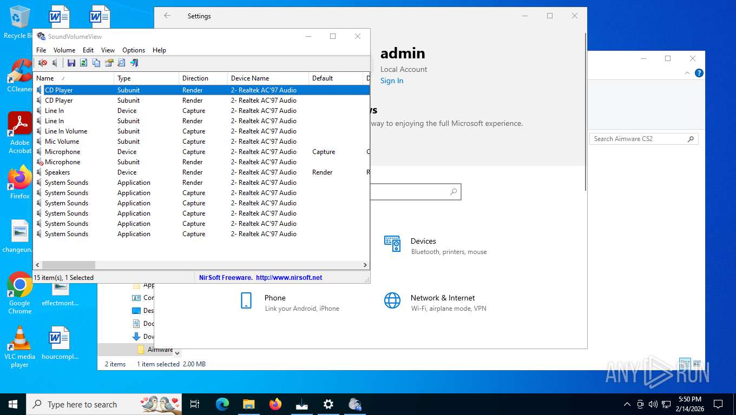The width and height of the screenshot is (736, 415).
Task: Click the Mute toolbar icon in SoundVolumeView
Action: 42,63
